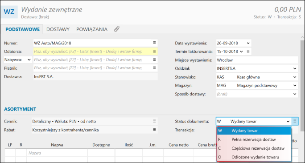Click the Nazwa cell in assortment table
This screenshot has height=163, width=305.
click(x=57, y=153)
